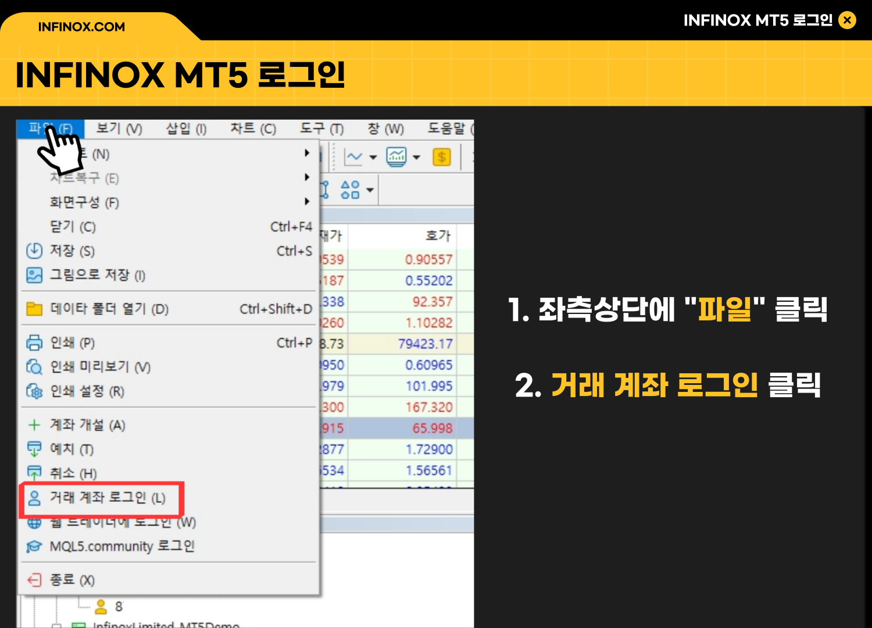The width and height of the screenshot is (872, 628).
Task: Click the 인쇄 미리보기 preview icon
Action: [34, 367]
